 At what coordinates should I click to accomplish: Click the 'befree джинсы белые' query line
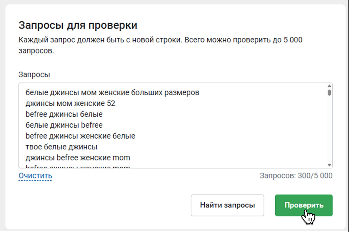pos(64,114)
